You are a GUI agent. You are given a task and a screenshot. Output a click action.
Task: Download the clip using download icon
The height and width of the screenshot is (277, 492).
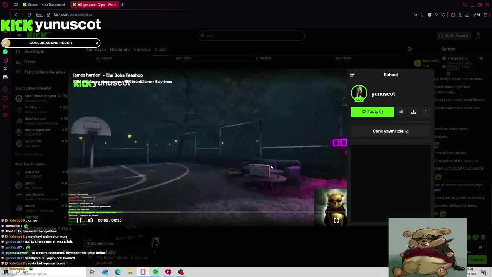pos(413,112)
